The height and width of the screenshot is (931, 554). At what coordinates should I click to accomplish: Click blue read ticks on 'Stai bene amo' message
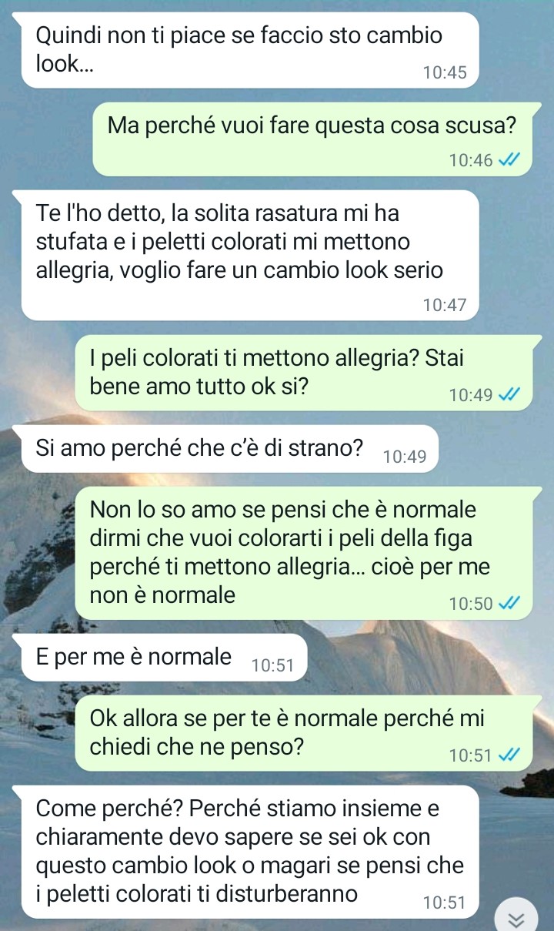(x=510, y=395)
